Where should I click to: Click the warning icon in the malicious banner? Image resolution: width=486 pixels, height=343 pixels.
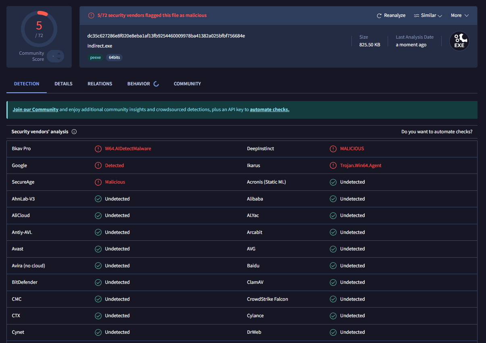(x=91, y=15)
